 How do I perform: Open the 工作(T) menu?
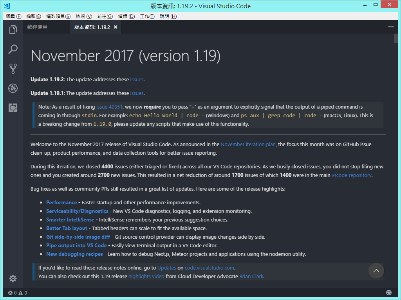click(x=147, y=16)
